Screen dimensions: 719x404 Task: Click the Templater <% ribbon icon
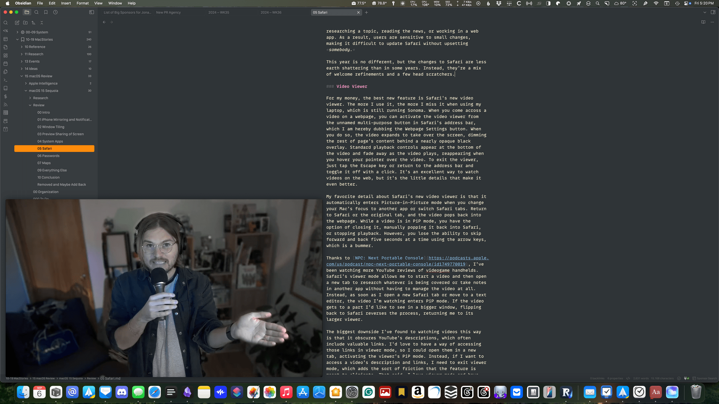pos(6,31)
